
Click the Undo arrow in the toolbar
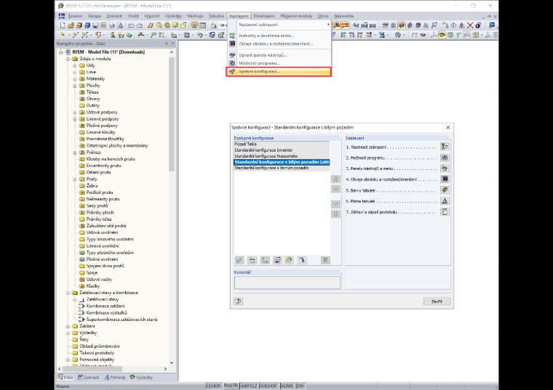(131, 25)
